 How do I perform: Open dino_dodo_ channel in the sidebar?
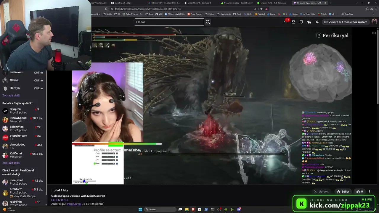click(x=23, y=146)
